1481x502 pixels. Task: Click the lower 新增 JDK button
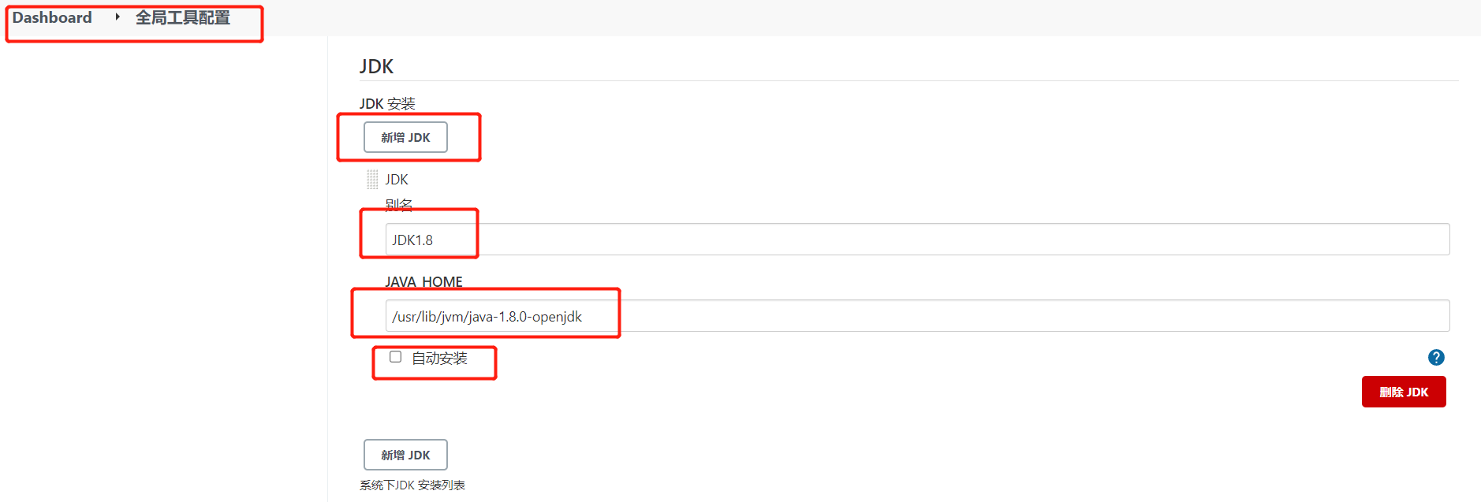[x=405, y=455]
